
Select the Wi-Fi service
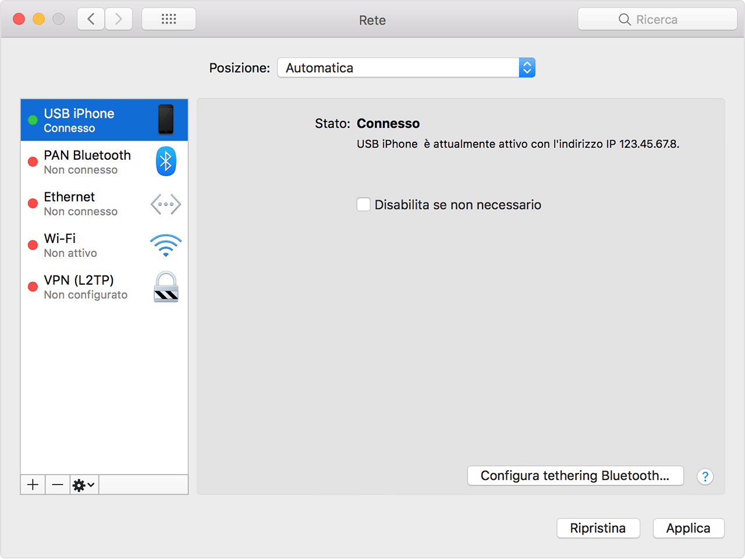click(104, 245)
